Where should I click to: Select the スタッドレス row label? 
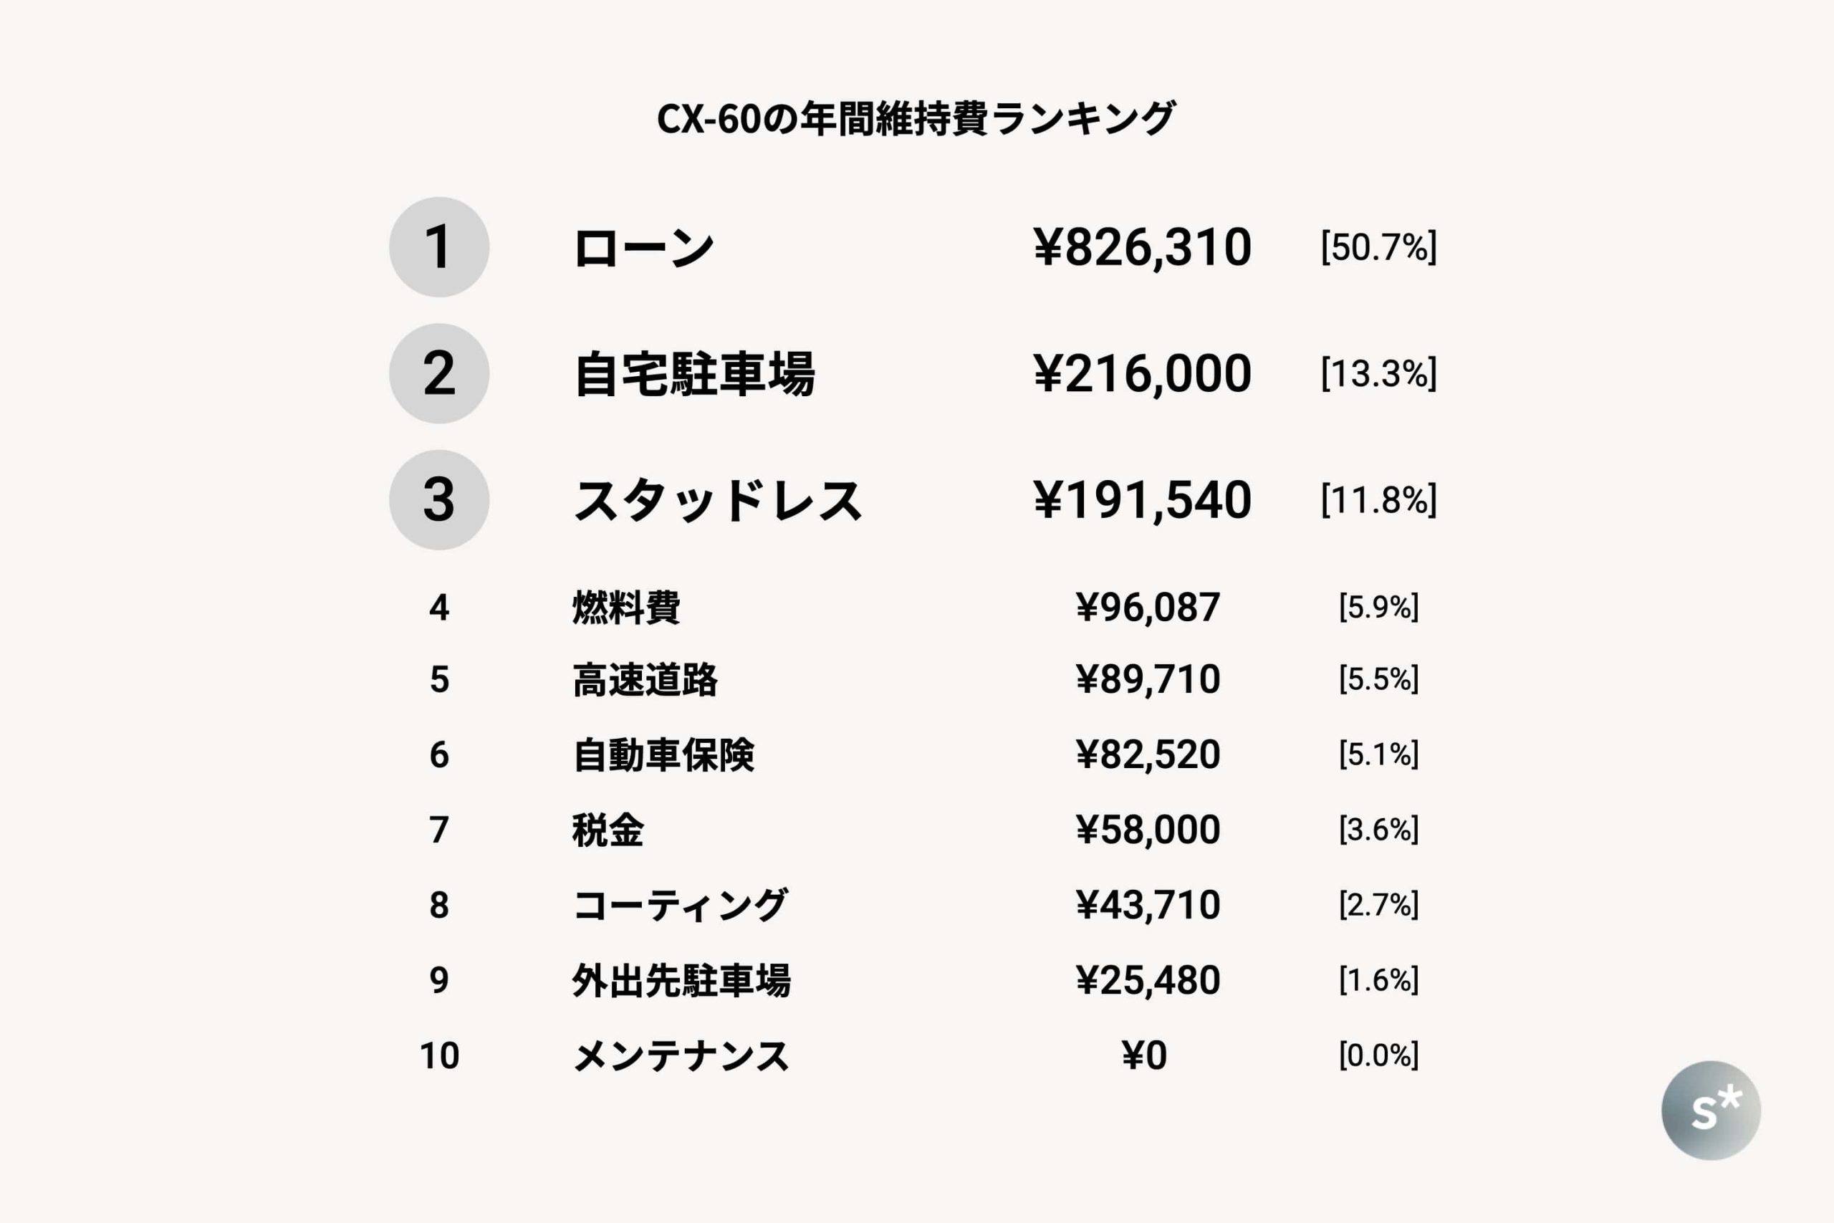tap(717, 501)
